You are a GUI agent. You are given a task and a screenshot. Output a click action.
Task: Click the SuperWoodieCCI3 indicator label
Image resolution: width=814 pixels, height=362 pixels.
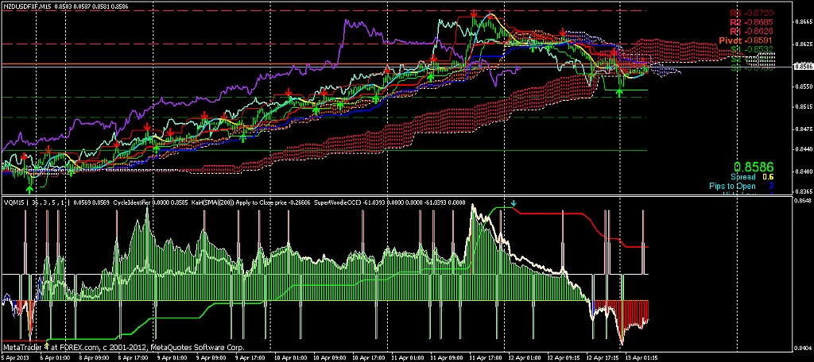(x=339, y=202)
